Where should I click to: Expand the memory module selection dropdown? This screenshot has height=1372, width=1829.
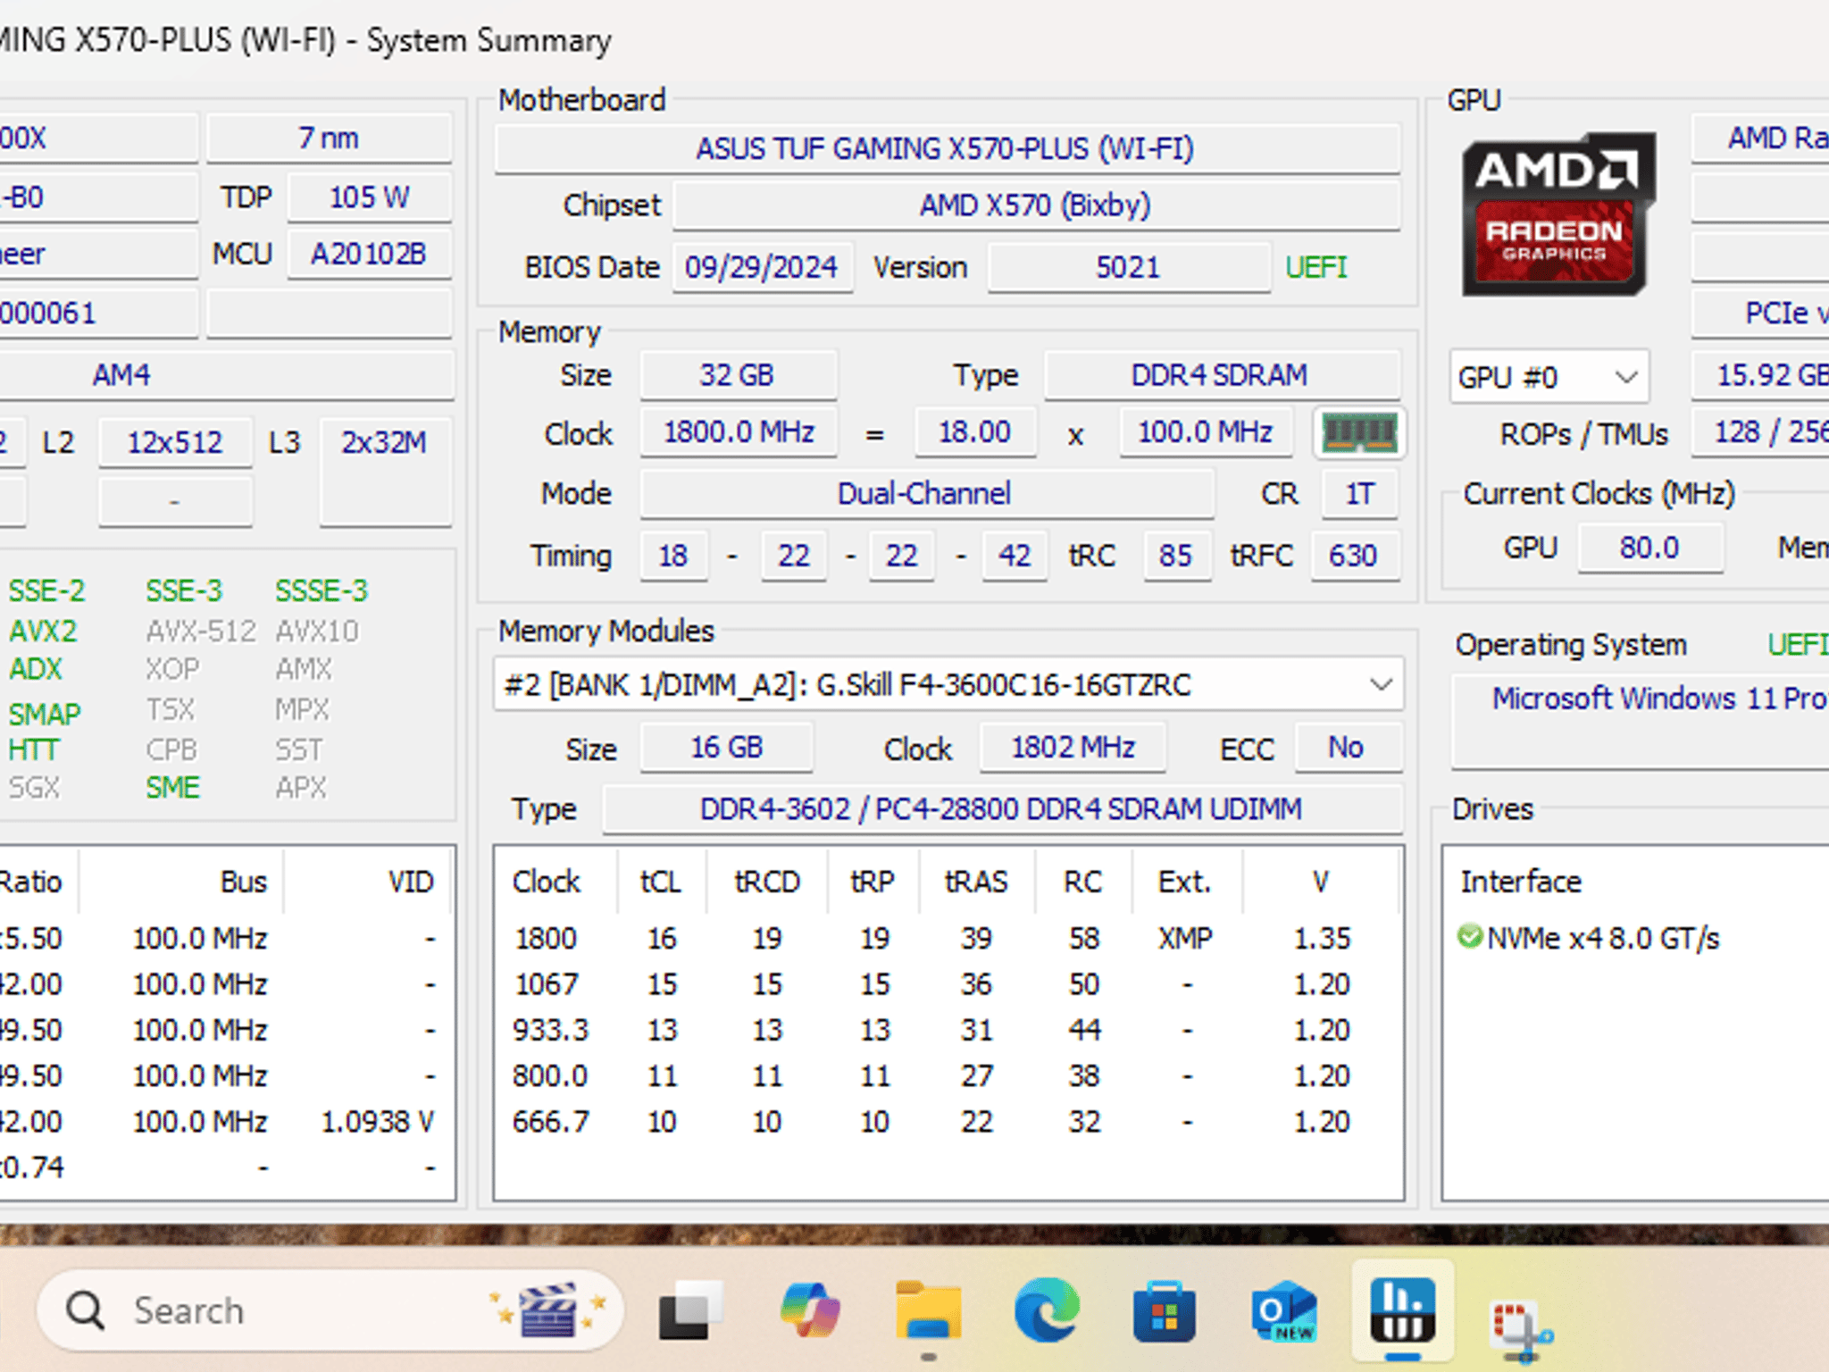click(x=1381, y=685)
